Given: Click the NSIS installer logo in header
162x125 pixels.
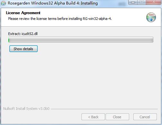Looking at the screenshot, I should [x=151, y=17].
